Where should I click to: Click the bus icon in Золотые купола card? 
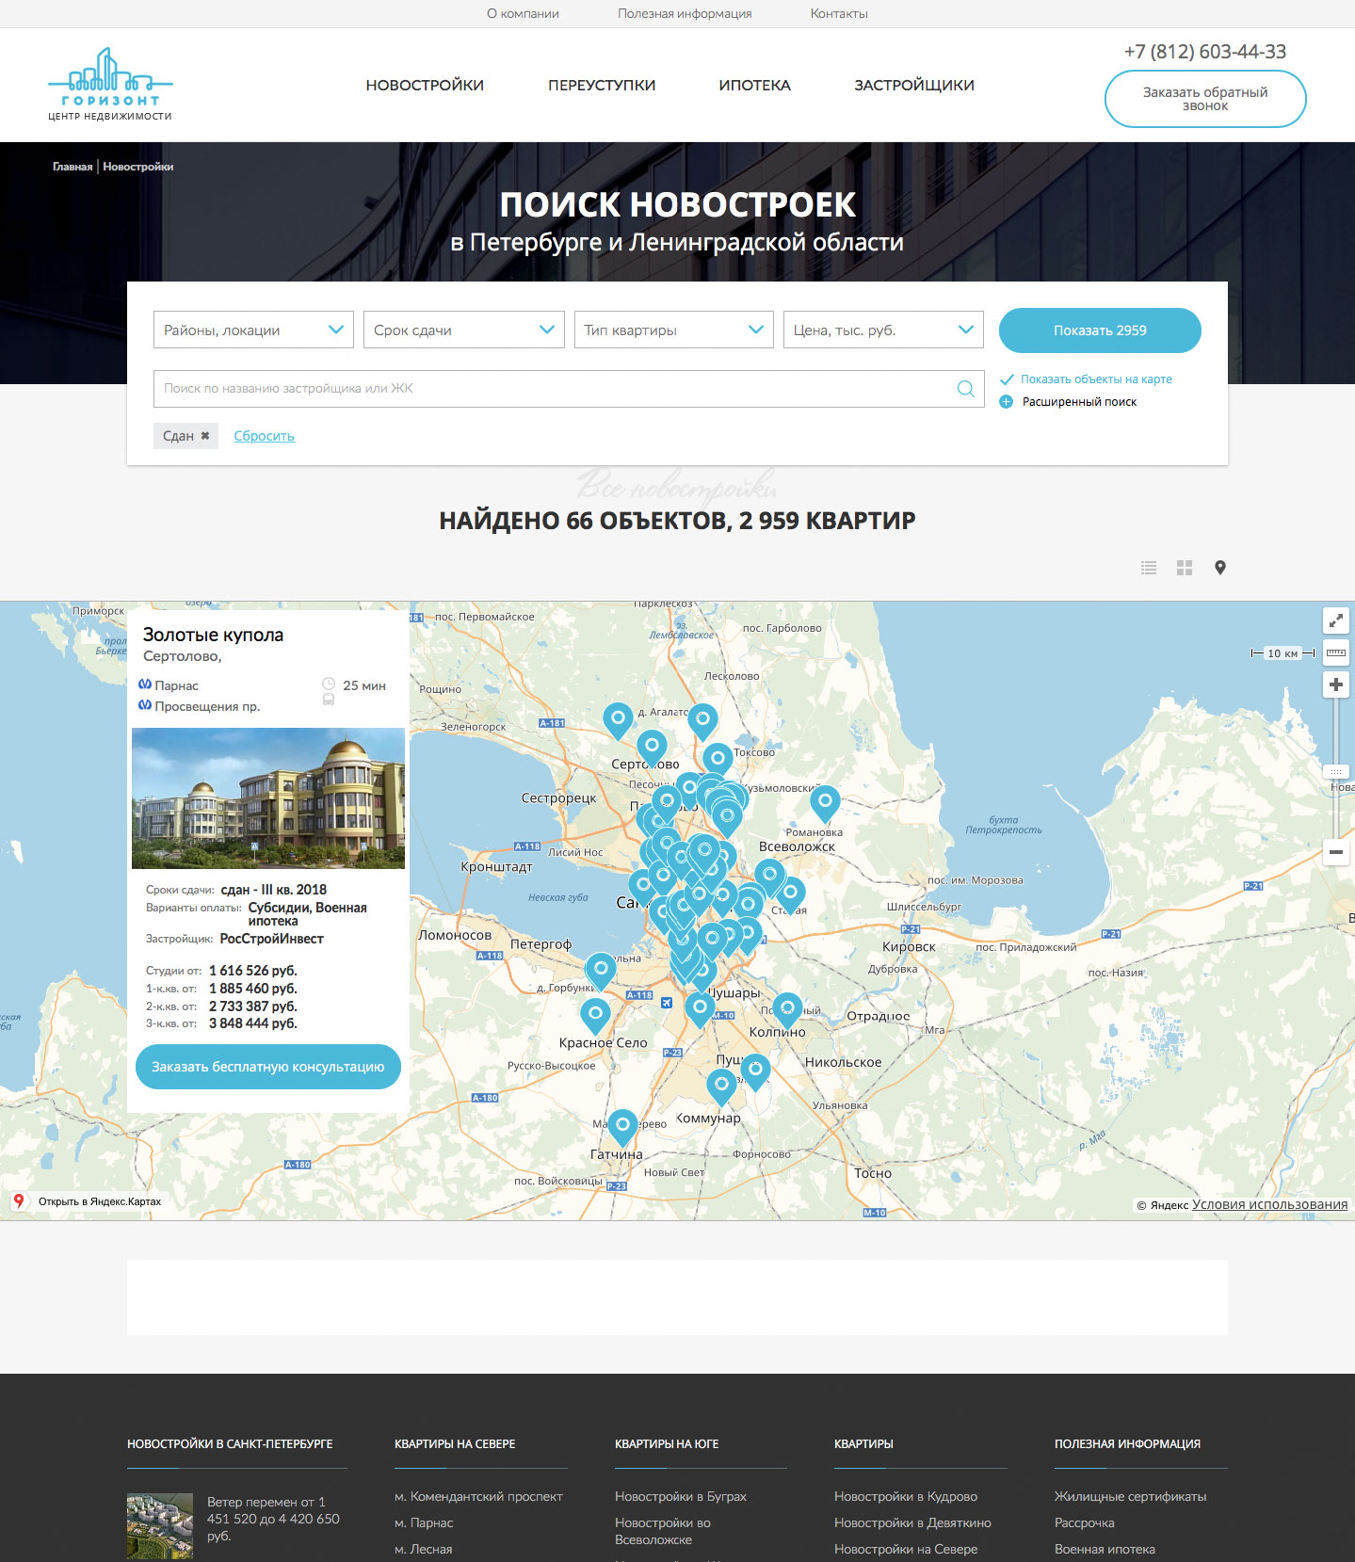[329, 700]
